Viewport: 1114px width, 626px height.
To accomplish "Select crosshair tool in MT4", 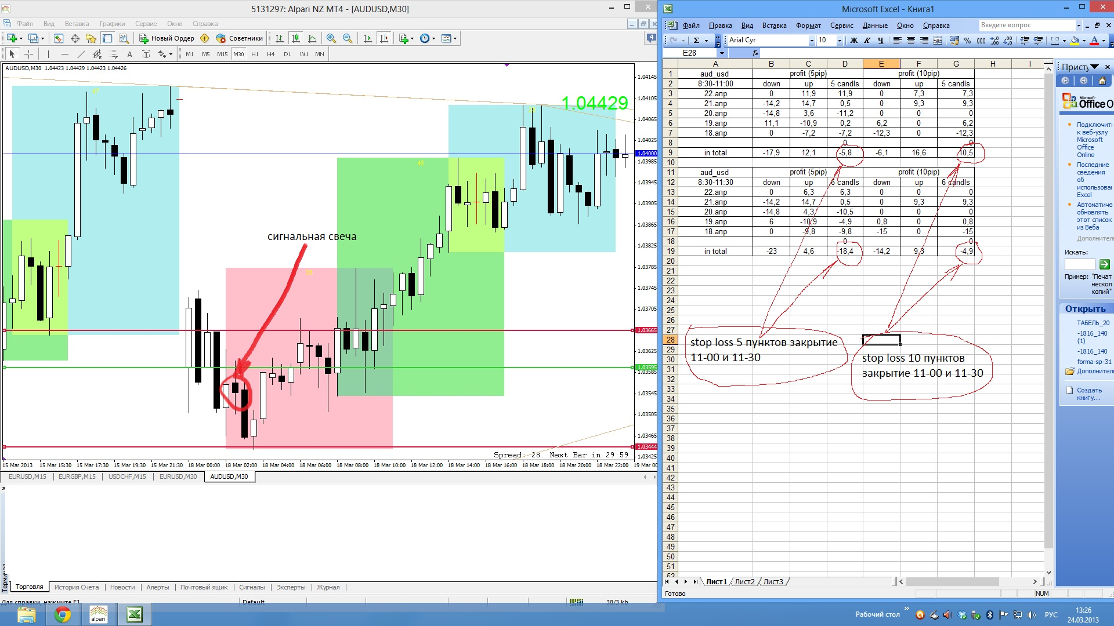I will [28, 54].
